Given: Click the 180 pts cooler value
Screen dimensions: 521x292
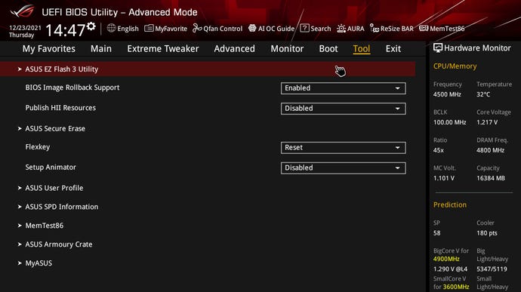Looking at the screenshot, I should pyautogui.click(x=487, y=233).
